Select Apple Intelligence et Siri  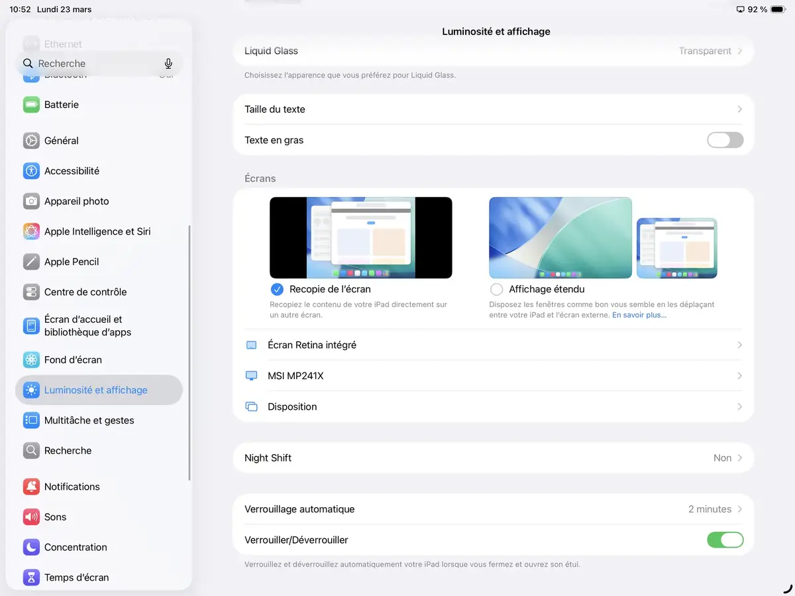tap(97, 231)
